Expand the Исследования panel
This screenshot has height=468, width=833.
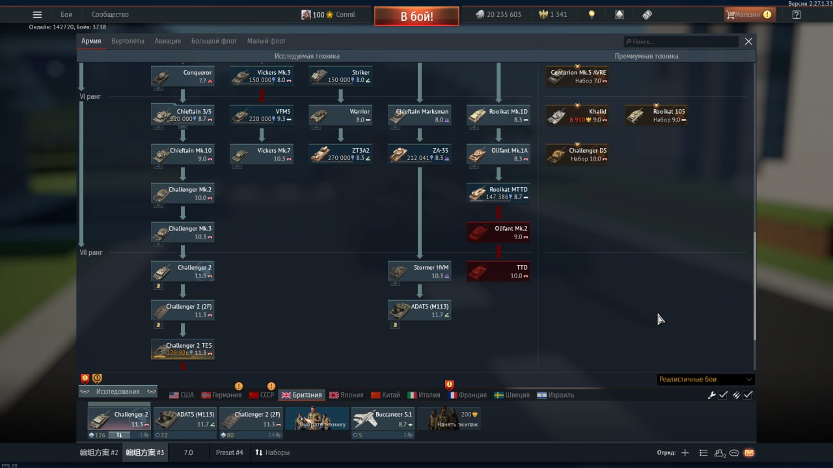coord(118,392)
